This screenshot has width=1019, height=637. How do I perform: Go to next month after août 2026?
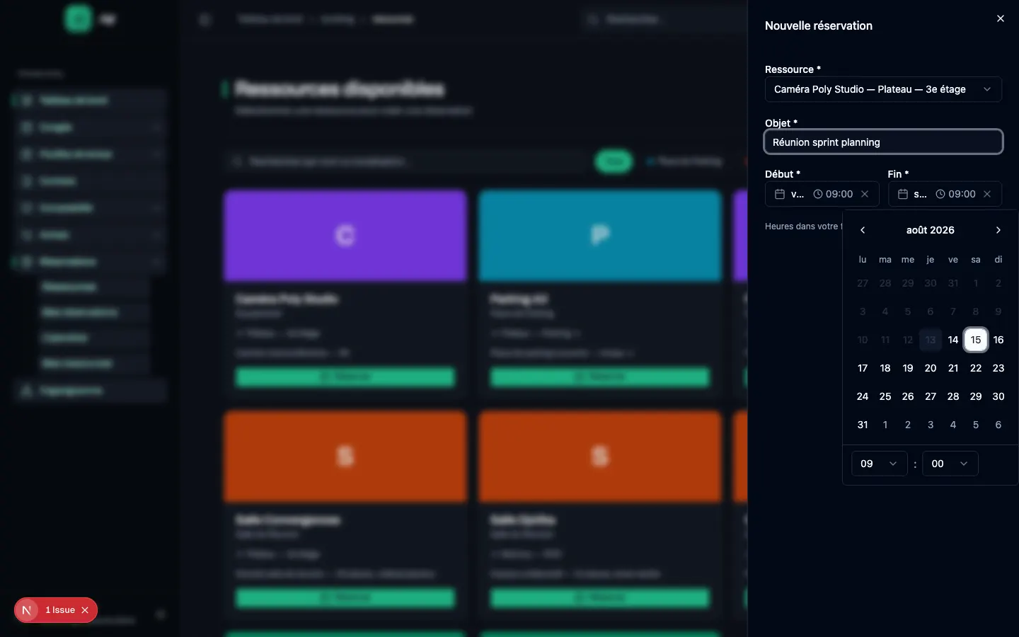[x=998, y=230]
